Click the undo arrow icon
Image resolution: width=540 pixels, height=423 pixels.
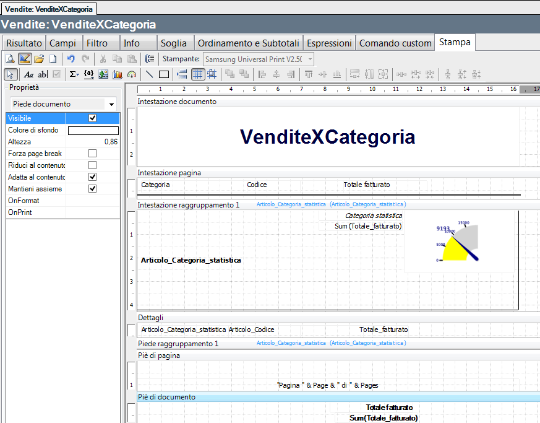tap(71, 59)
